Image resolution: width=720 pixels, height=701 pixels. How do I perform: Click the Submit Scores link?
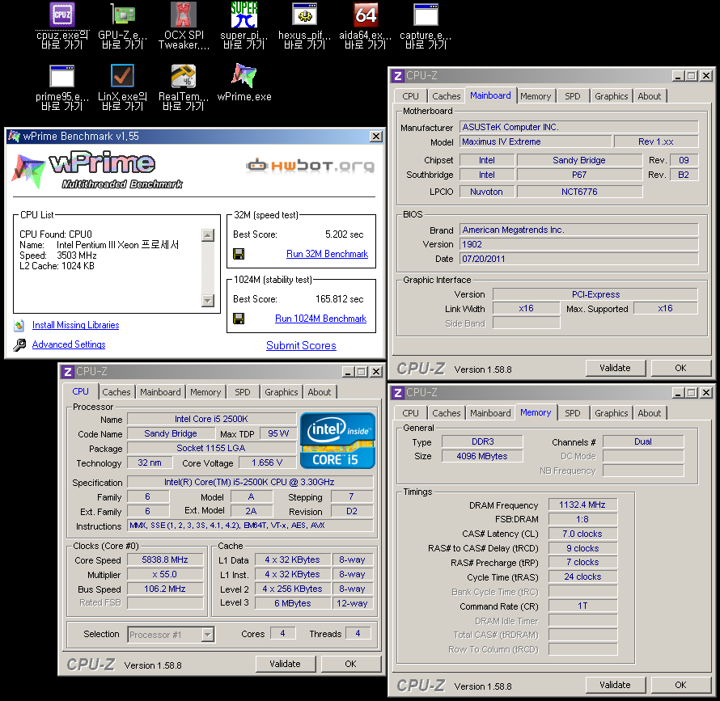[301, 346]
